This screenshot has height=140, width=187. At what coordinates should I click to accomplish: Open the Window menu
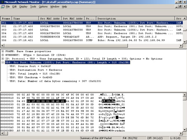point(55,7)
